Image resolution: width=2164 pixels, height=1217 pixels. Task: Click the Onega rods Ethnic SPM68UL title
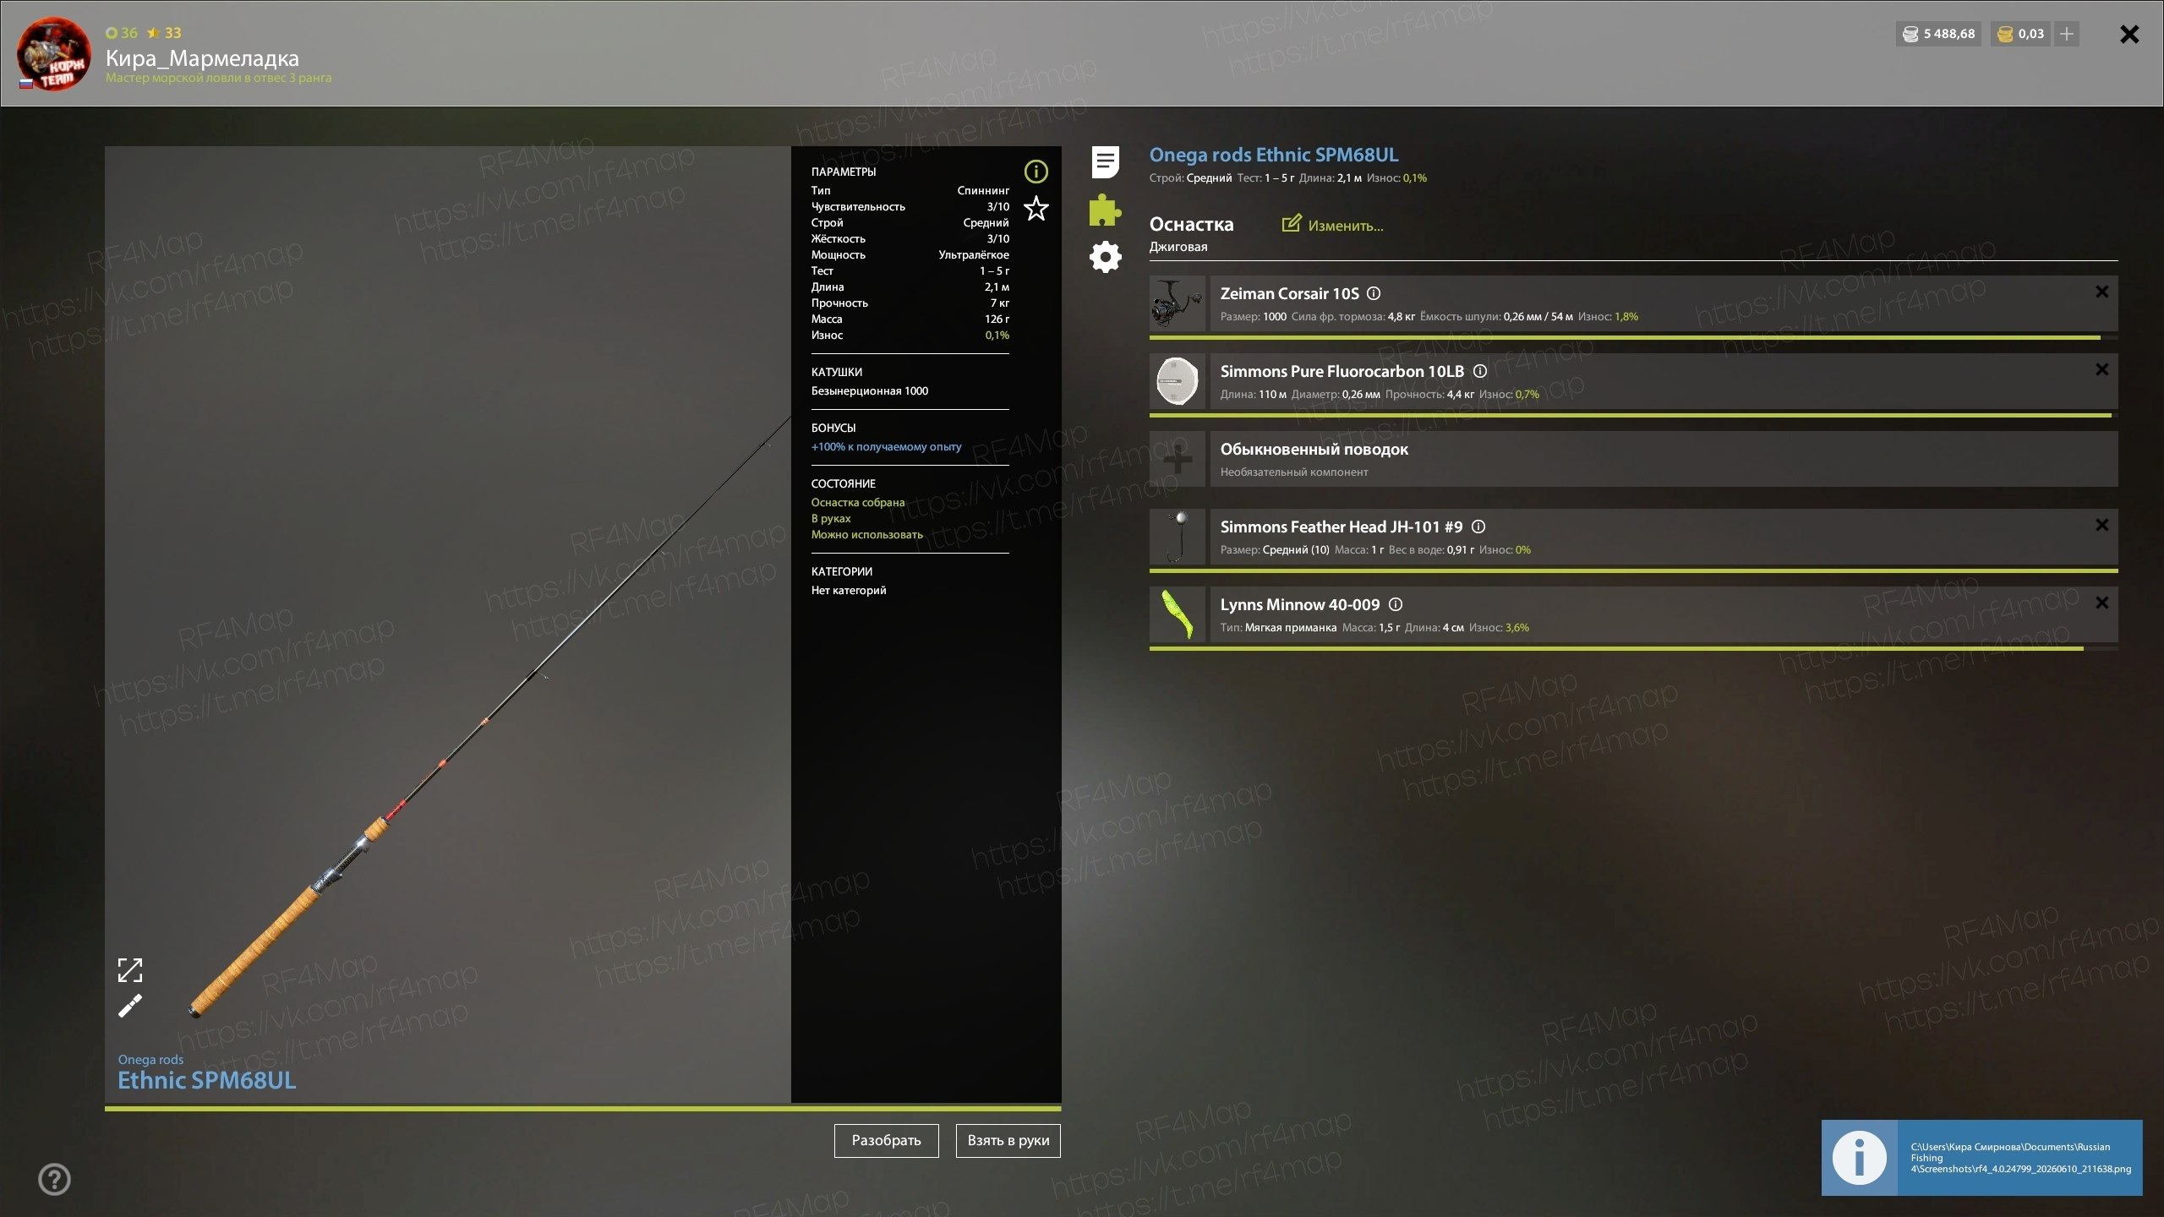1273,155
